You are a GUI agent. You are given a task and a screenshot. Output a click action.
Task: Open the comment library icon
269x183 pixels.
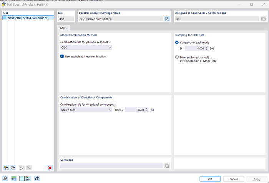pos(167,166)
